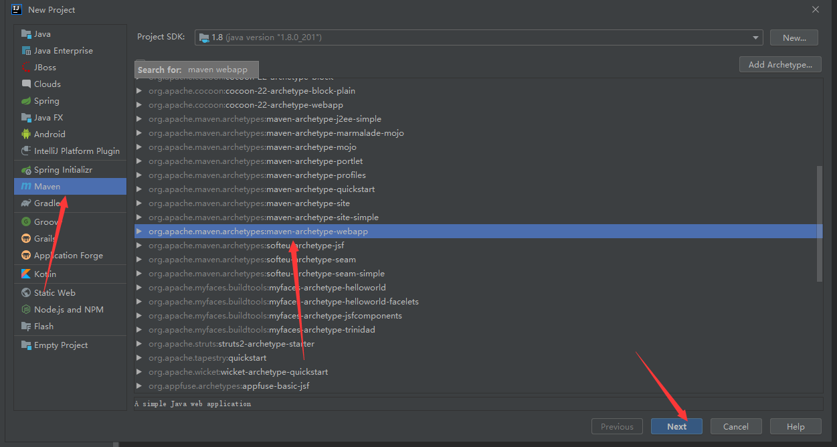Select the Kotlin logo icon

pyautogui.click(x=26, y=274)
